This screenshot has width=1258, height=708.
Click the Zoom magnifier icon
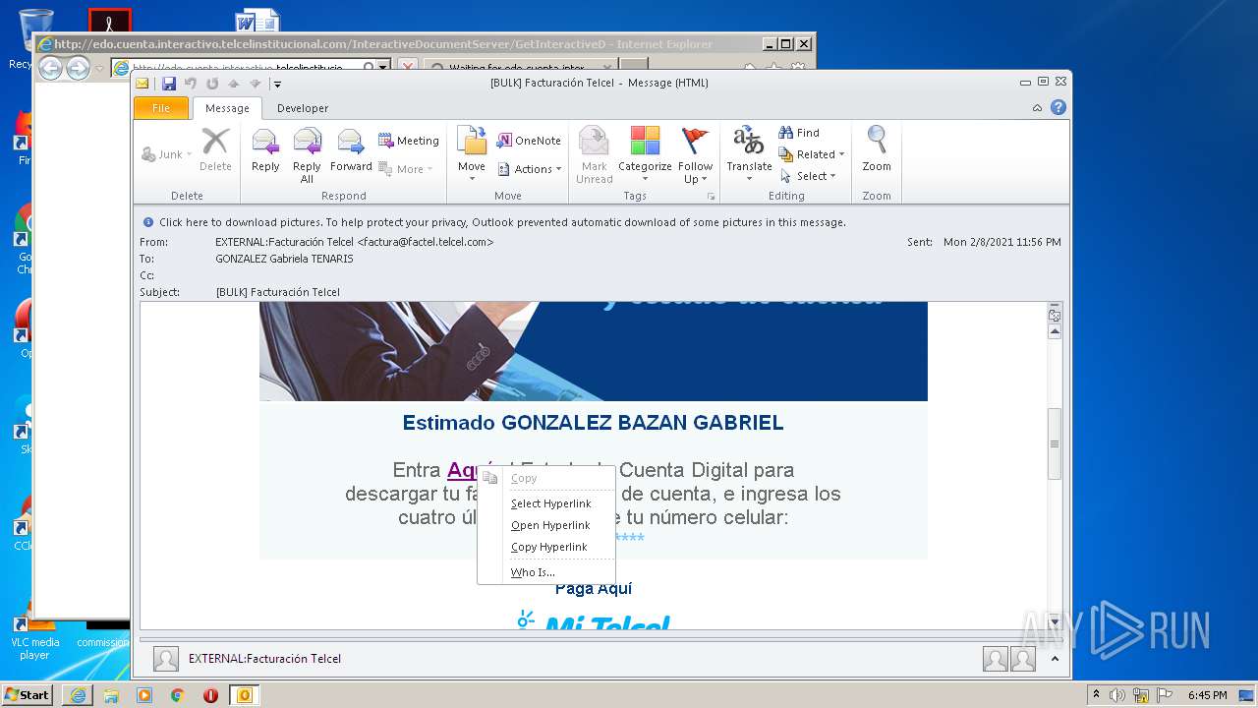coord(877,151)
